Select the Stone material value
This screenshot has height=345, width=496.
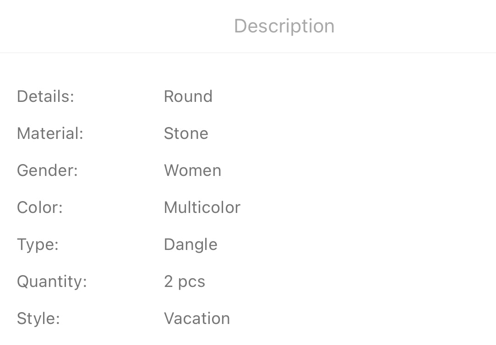[x=186, y=133]
